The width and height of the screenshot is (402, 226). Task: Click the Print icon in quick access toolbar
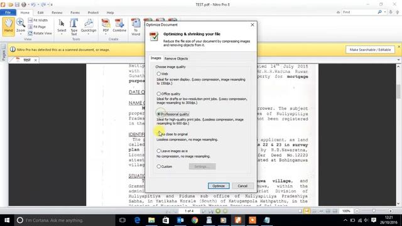click(24, 4)
